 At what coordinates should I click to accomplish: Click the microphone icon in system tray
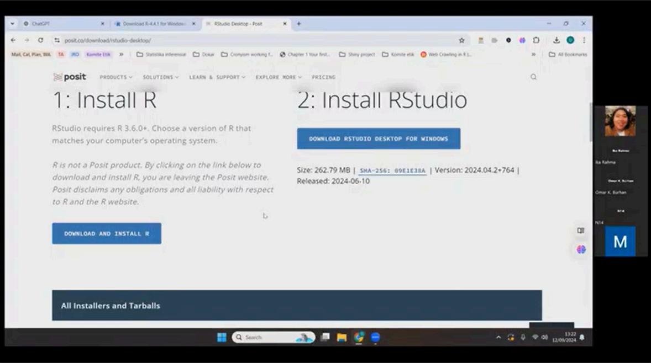click(523, 337)
